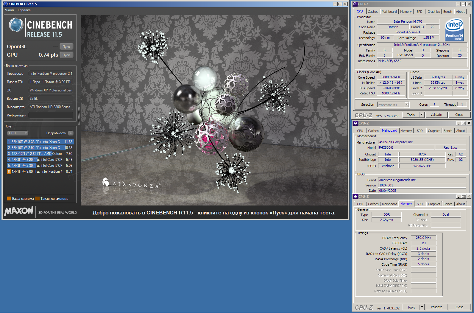Click Validate in top CPU-Z window

(436, 115)
